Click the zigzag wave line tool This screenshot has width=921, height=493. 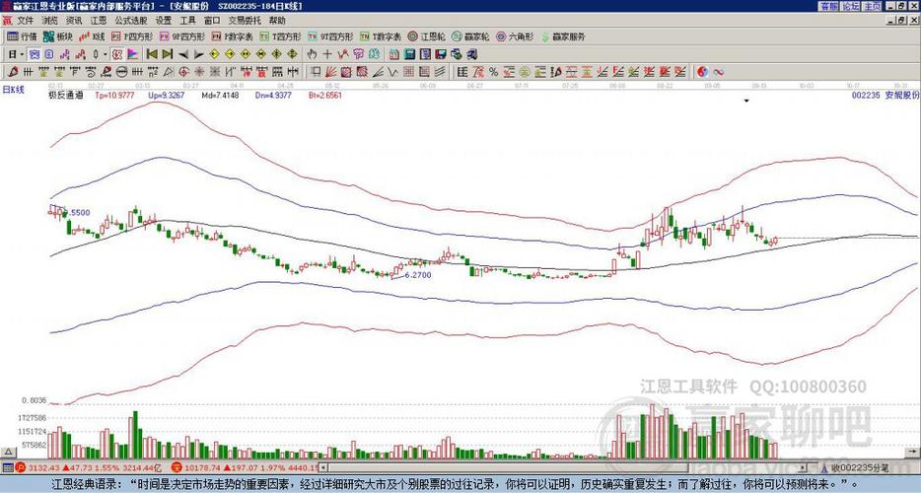(392, 72)
